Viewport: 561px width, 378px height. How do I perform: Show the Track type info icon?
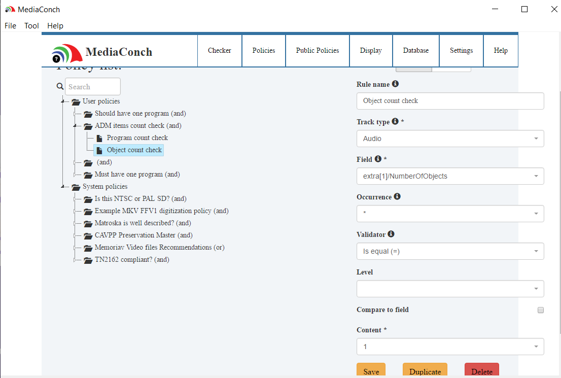point(395,121)
